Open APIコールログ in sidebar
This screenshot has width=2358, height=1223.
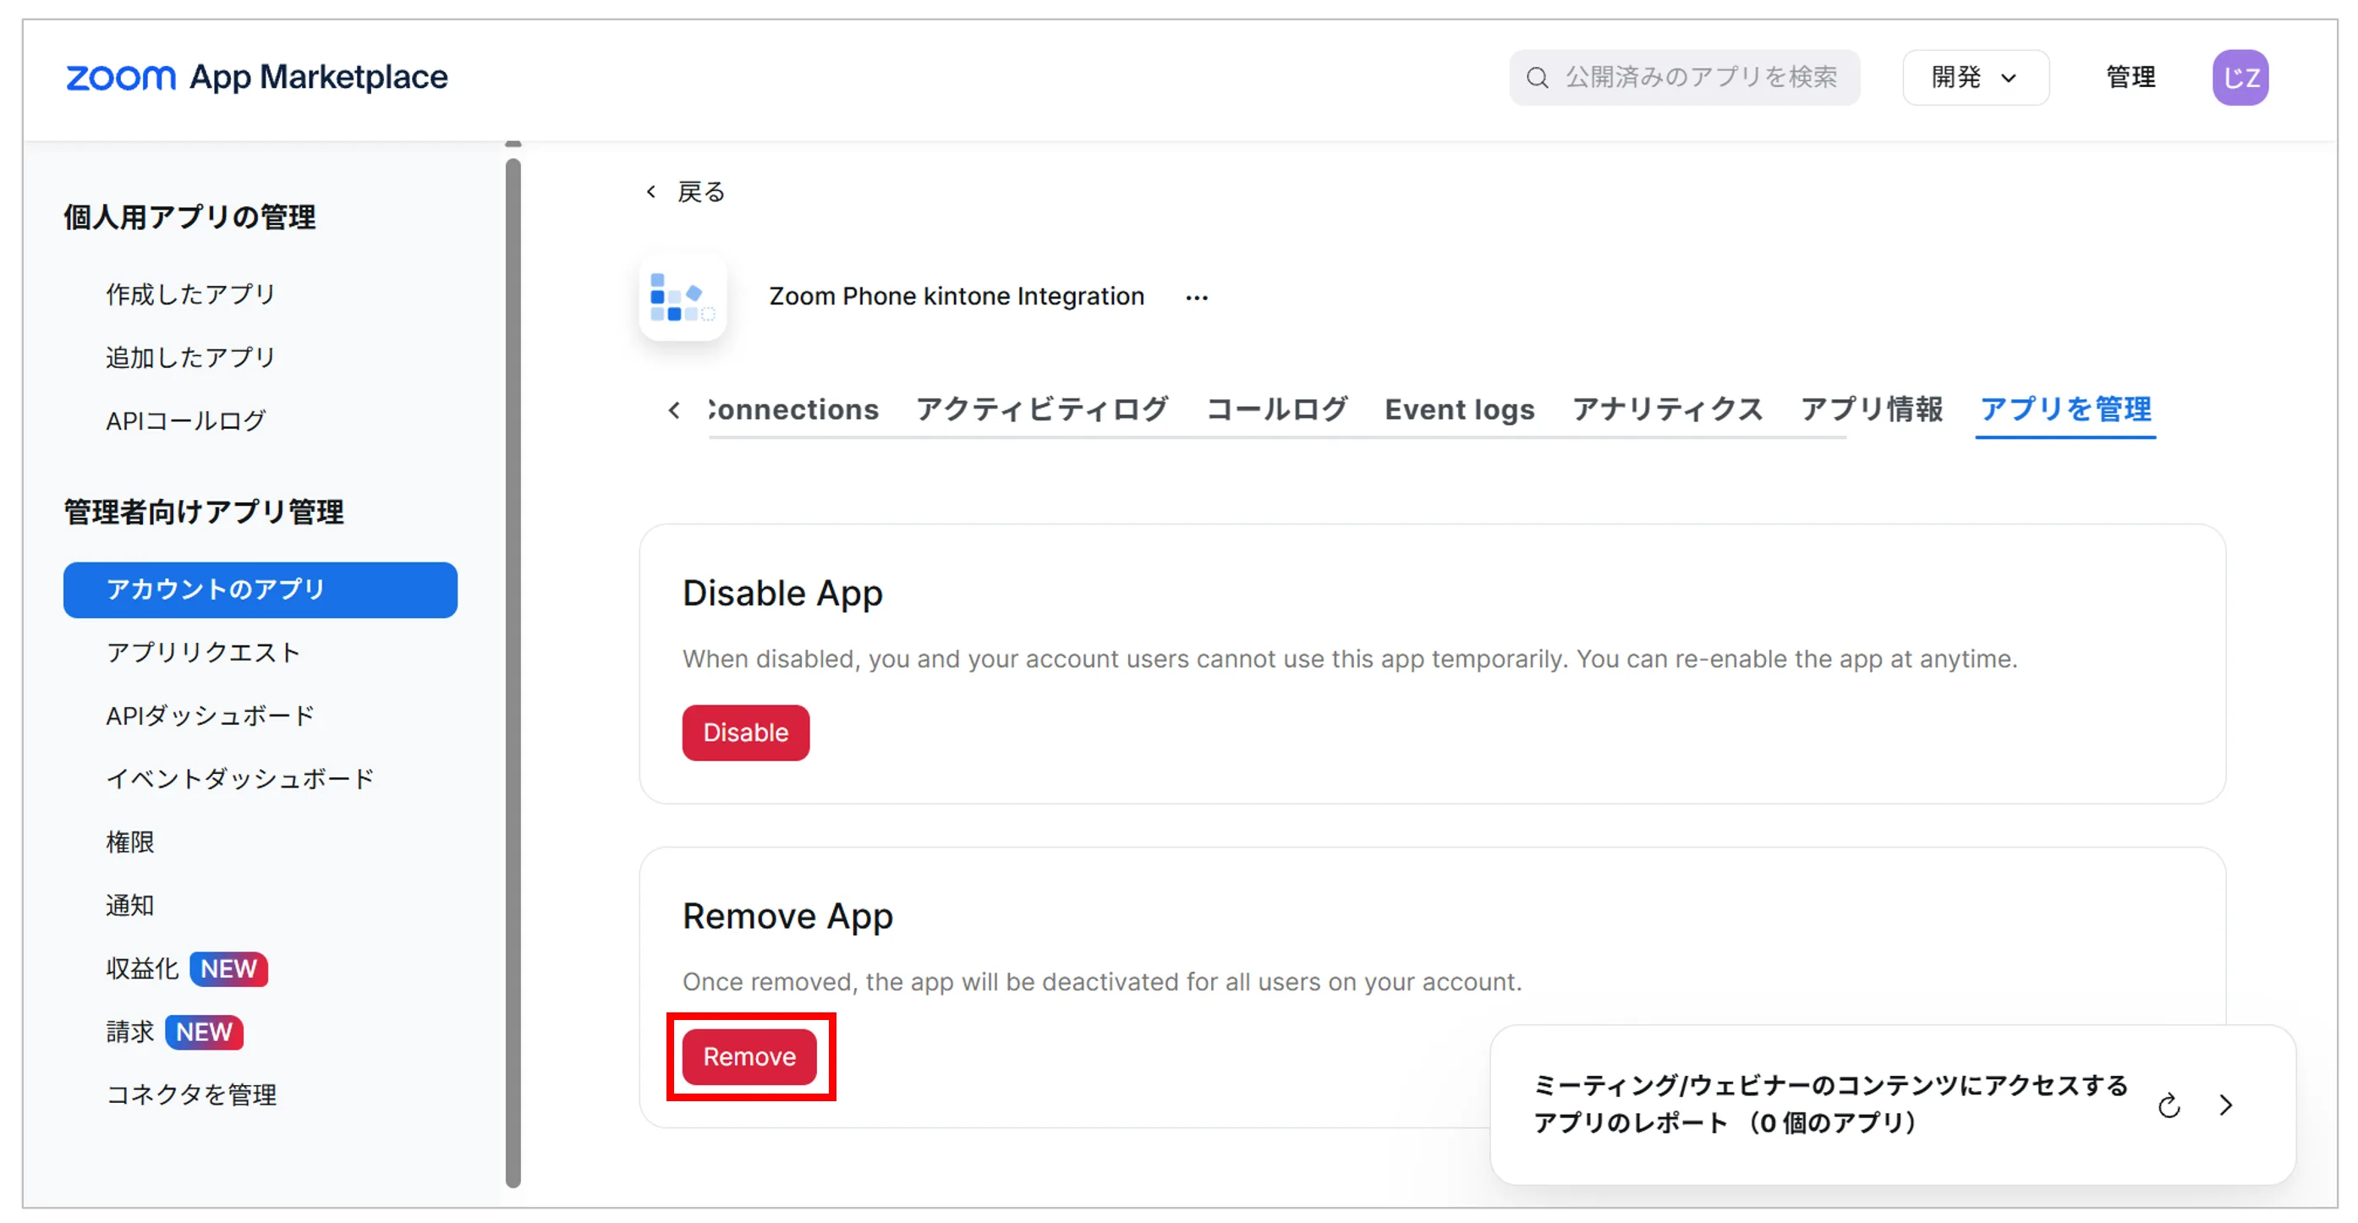(x=186, y=420)
